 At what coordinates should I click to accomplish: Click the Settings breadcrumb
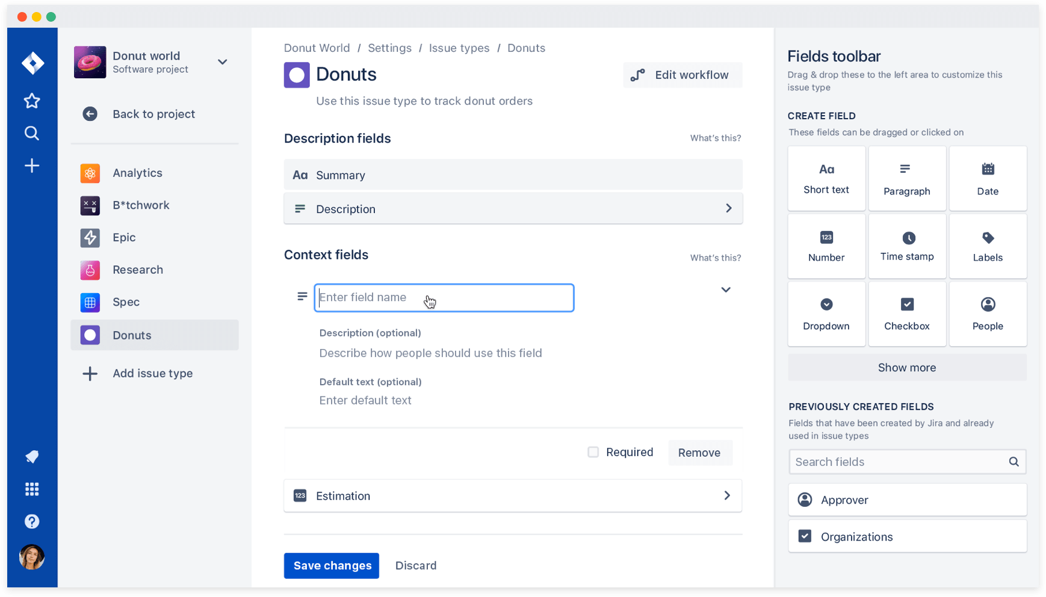389,48
